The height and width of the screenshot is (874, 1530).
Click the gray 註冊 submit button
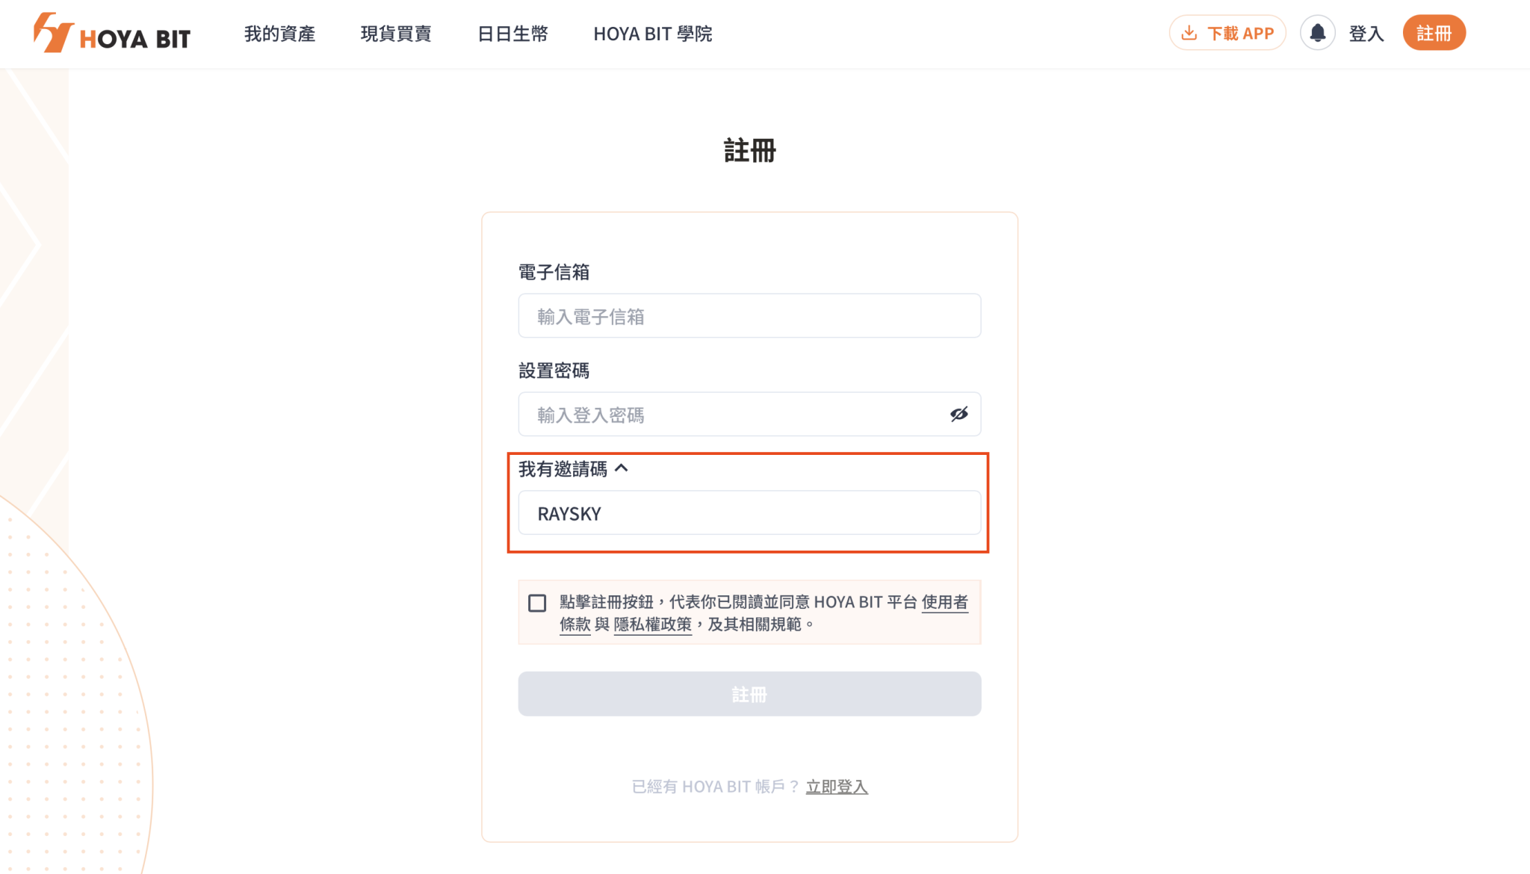(749, 694)
